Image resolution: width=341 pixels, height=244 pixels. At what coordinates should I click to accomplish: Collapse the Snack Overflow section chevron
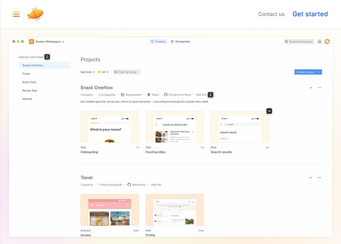click(311, 88)
